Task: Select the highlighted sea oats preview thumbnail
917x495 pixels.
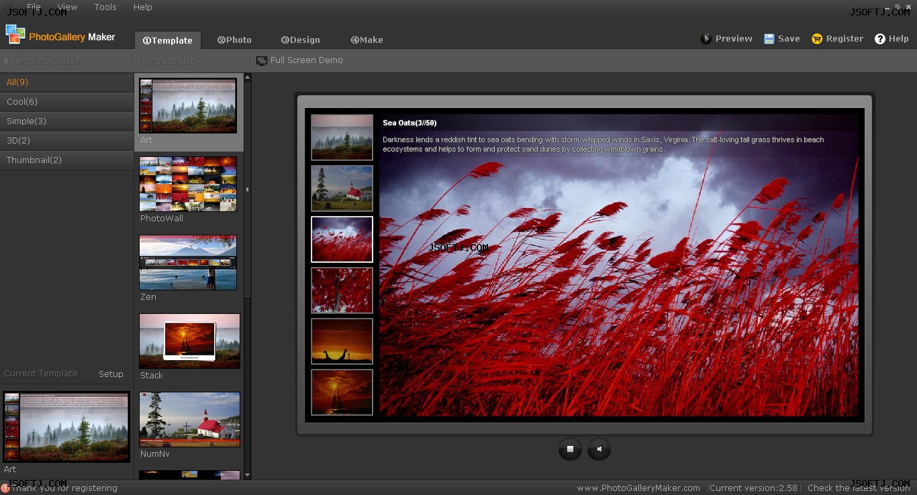Action: click(342, 239)
